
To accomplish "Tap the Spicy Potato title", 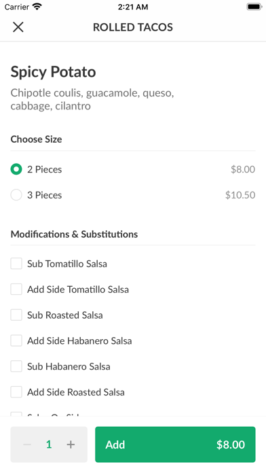I will (54, 72).
